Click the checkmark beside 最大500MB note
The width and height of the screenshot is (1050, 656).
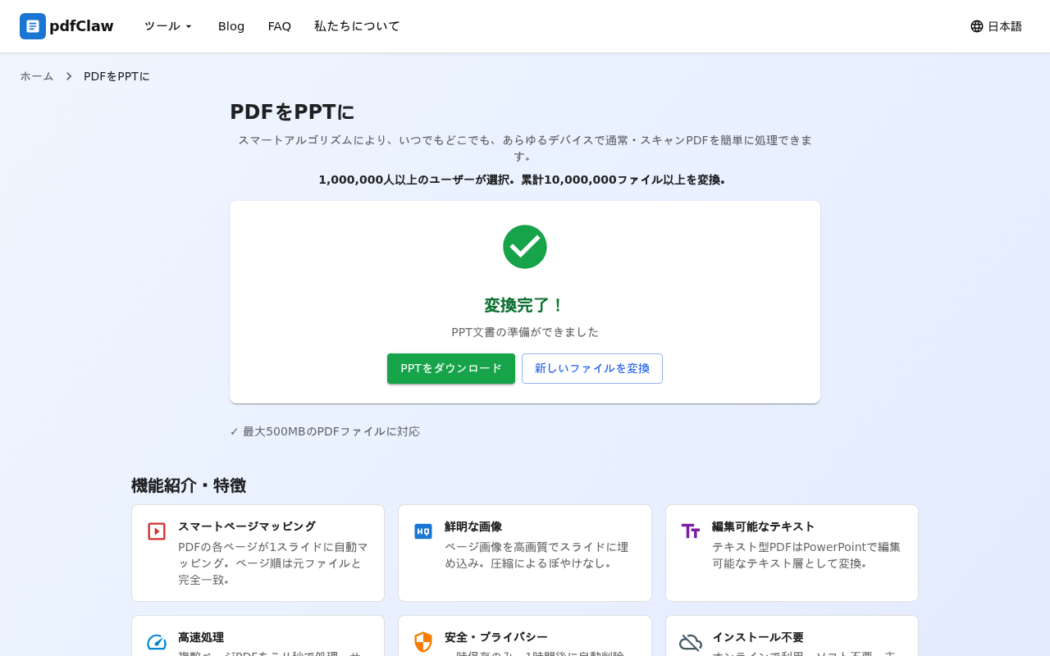(x=234, y=430)
